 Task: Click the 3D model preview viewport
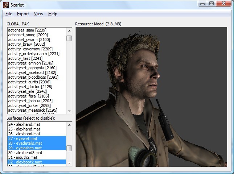tap(151, 97)
